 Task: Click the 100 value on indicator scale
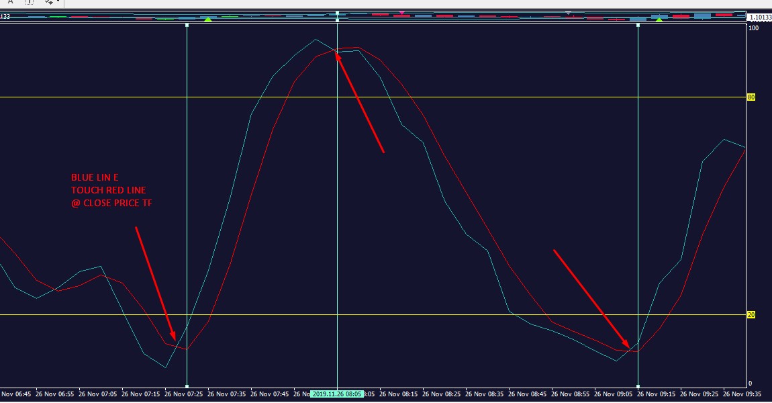[x=753, y=28]
